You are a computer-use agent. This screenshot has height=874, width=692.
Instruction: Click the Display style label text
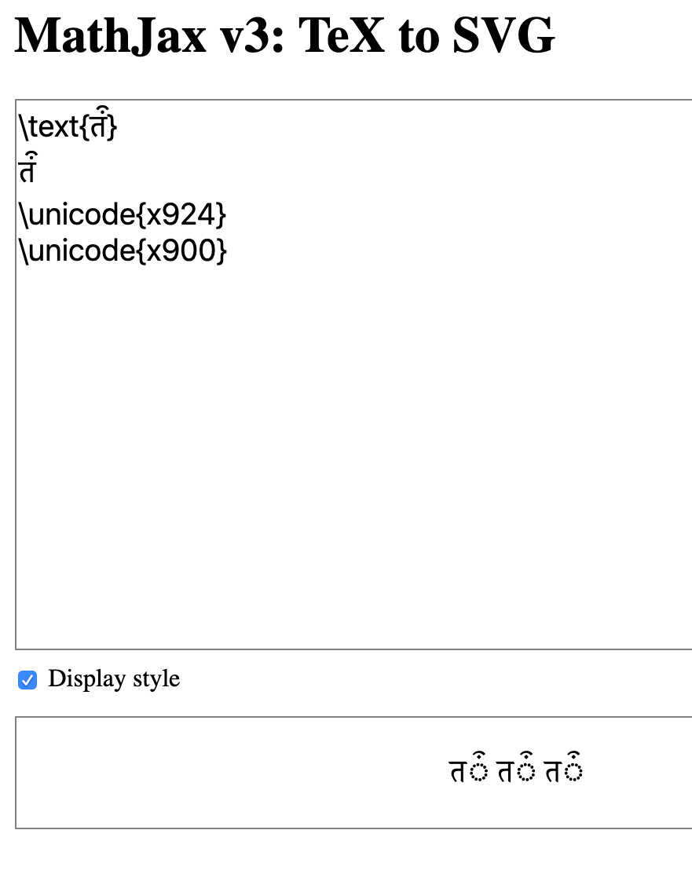tap(113, 679)
